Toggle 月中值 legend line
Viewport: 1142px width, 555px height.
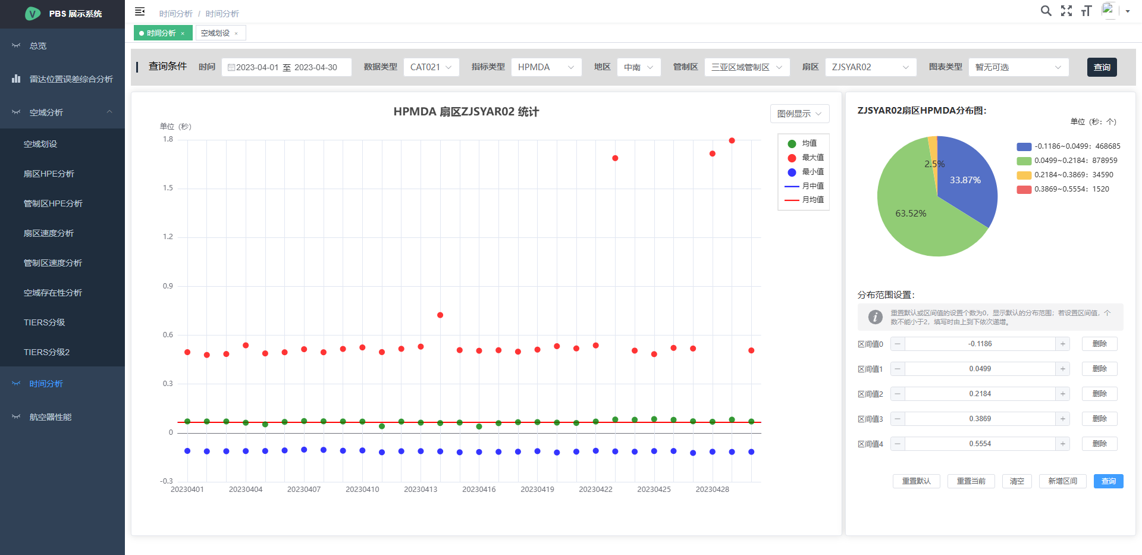click(804, 186)
